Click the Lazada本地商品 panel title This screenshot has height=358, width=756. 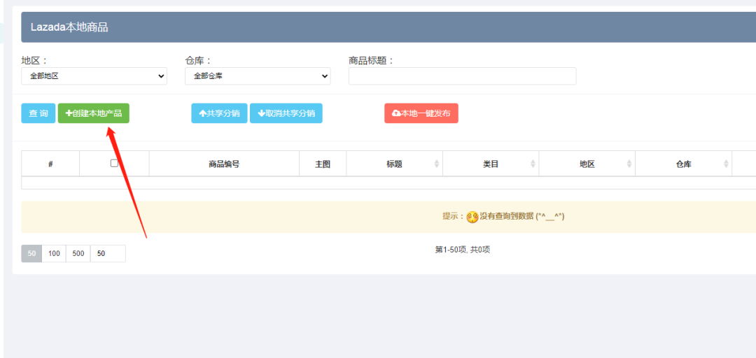[69, 27]
